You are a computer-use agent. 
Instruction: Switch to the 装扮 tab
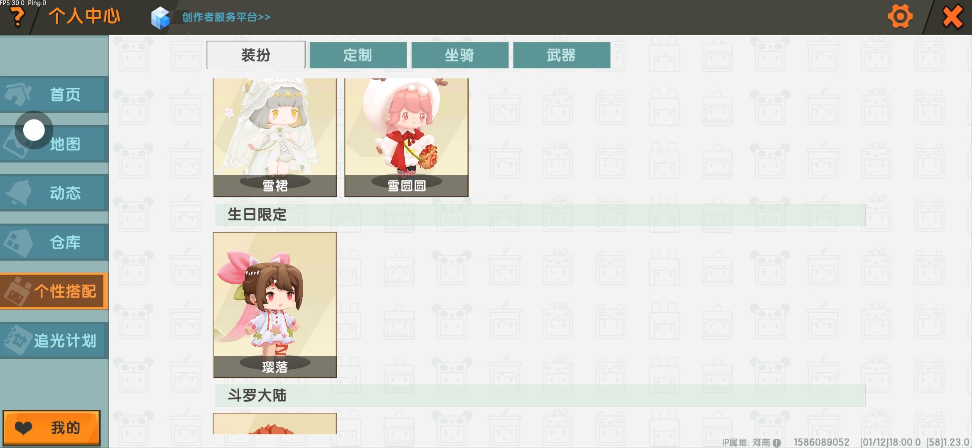point(256,55)
